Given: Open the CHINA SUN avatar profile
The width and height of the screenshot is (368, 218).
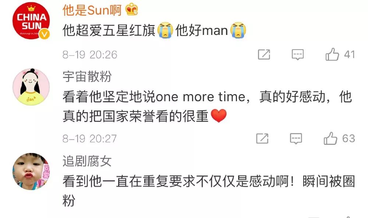Looking at the screenshot, I should (31, 21).
